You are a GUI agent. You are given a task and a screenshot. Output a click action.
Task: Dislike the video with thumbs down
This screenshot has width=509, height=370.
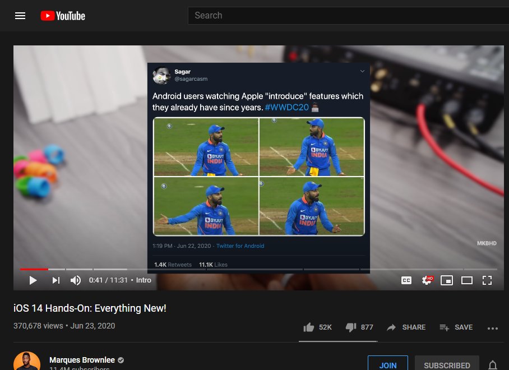click(359, 327)
